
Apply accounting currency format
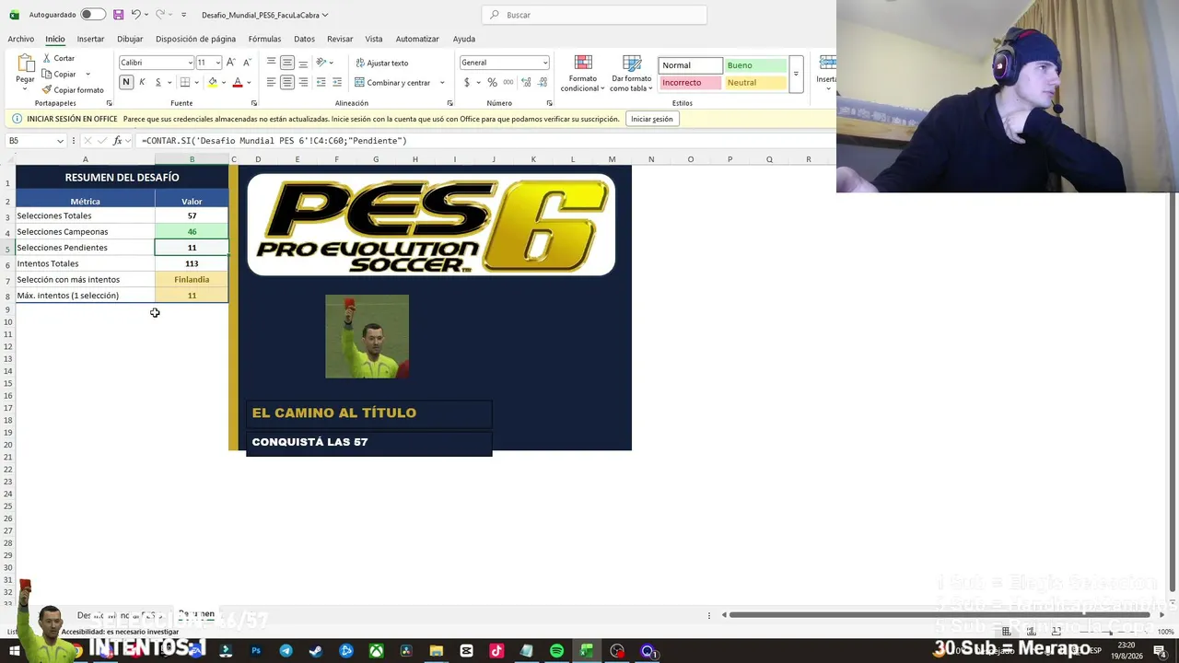click(467, 82)
